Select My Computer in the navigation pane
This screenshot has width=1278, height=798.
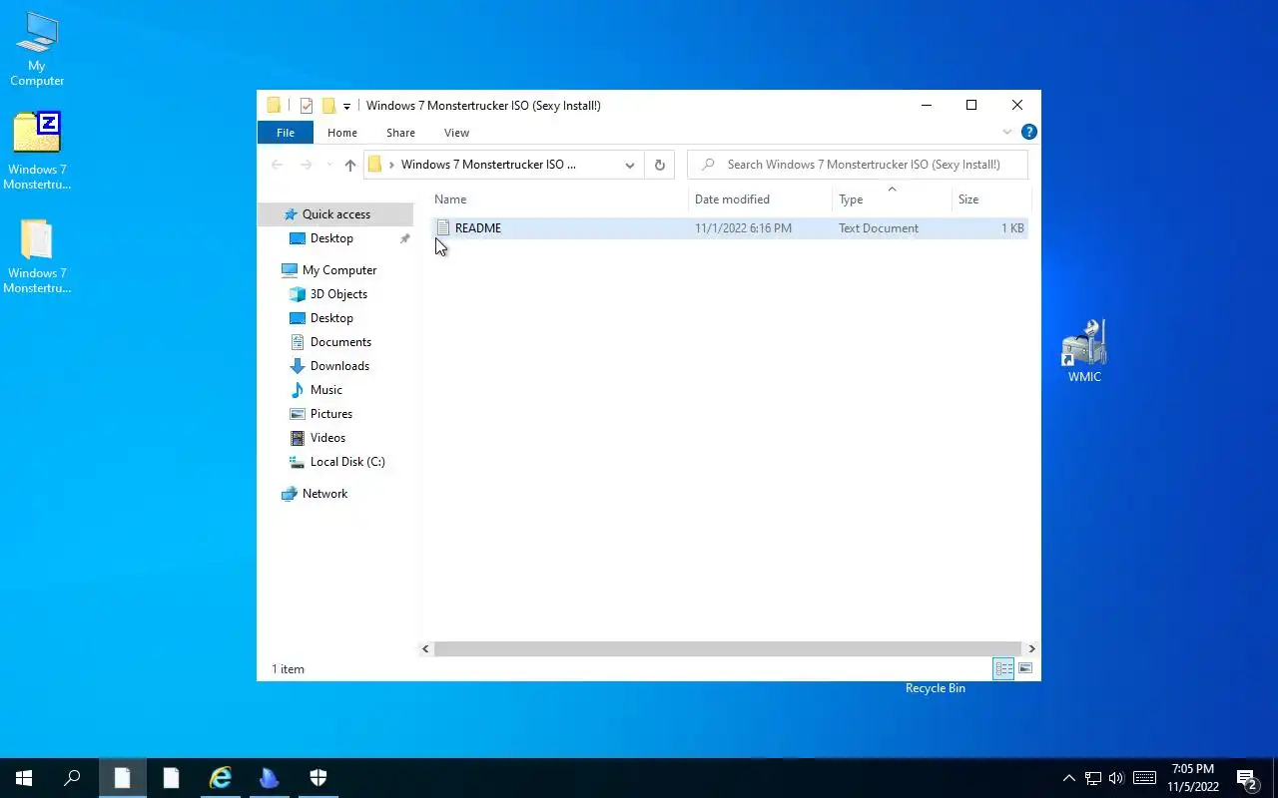click(338, 270)
